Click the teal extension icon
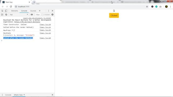The height and width of the screenshot is (97, 173). [156, 6]
